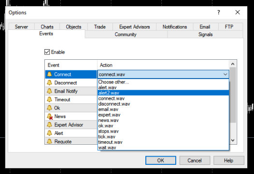Switch to the Server tab
This screenshot has width=254, height=174.
point(22,27)
